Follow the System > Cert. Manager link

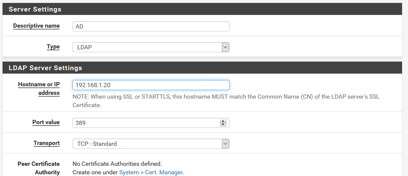(x=151, y=172)
